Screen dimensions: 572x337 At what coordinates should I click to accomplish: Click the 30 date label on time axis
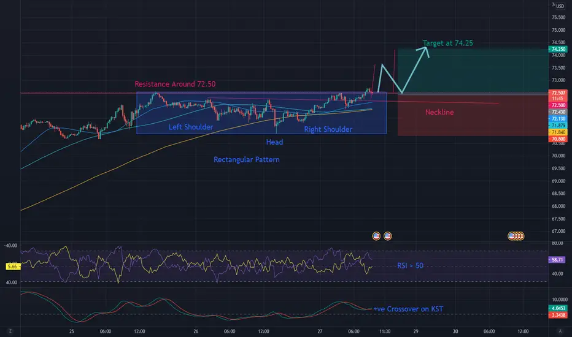[x=455, y=331]
